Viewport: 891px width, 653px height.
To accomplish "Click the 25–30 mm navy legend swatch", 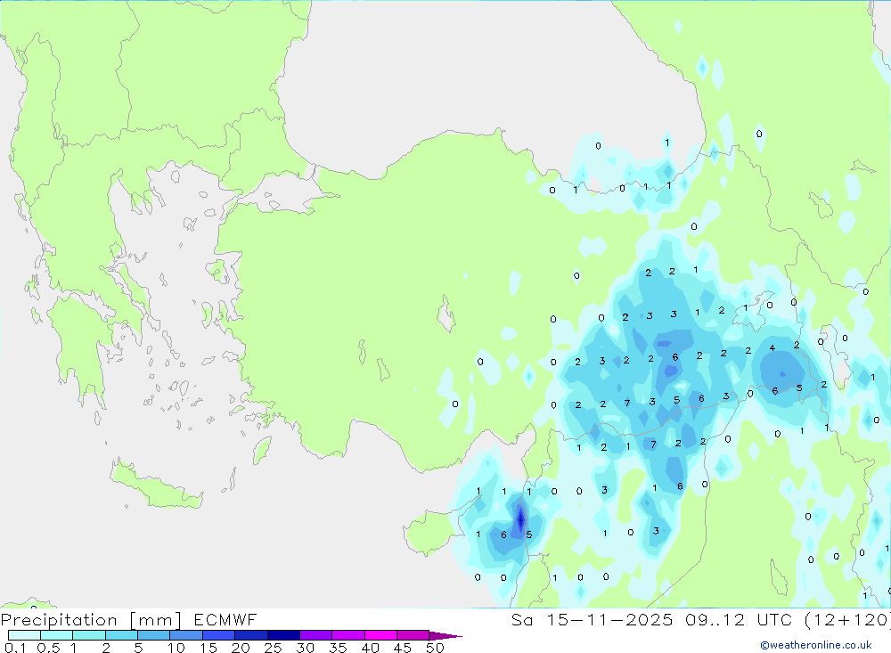I will tap(283, 635).
